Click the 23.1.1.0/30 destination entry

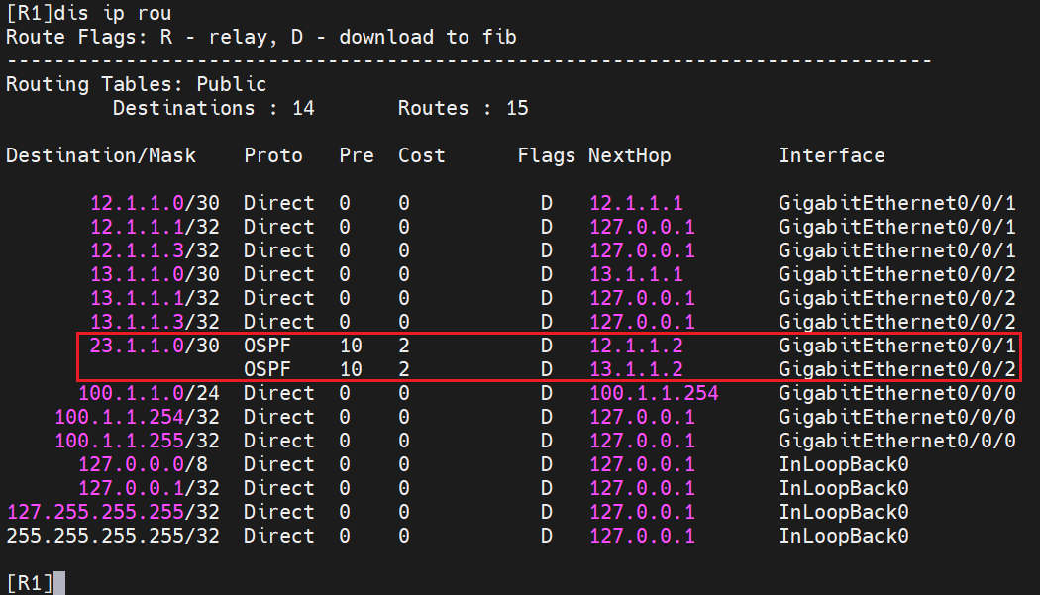click(153, 346)
